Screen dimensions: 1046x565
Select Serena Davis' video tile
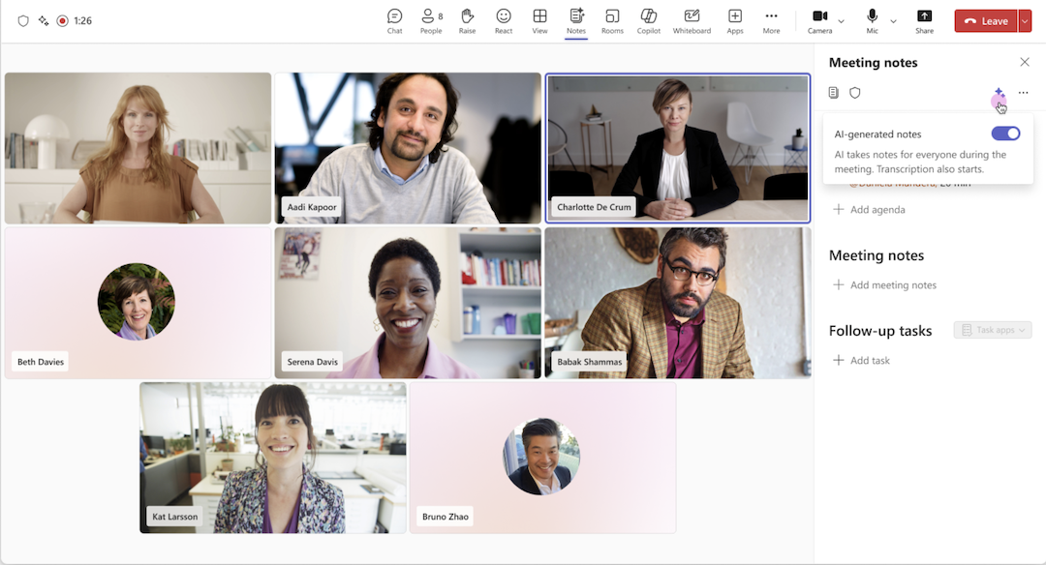(x=408, y=303)
